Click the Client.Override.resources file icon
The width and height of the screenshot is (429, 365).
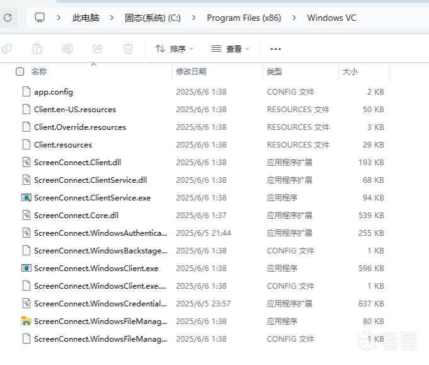point(26,127)
